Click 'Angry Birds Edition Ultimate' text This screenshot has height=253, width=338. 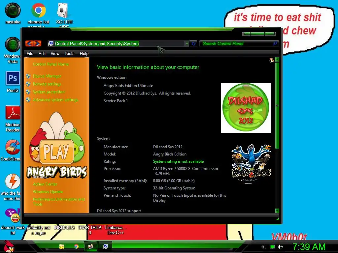[x=128, y=86]
